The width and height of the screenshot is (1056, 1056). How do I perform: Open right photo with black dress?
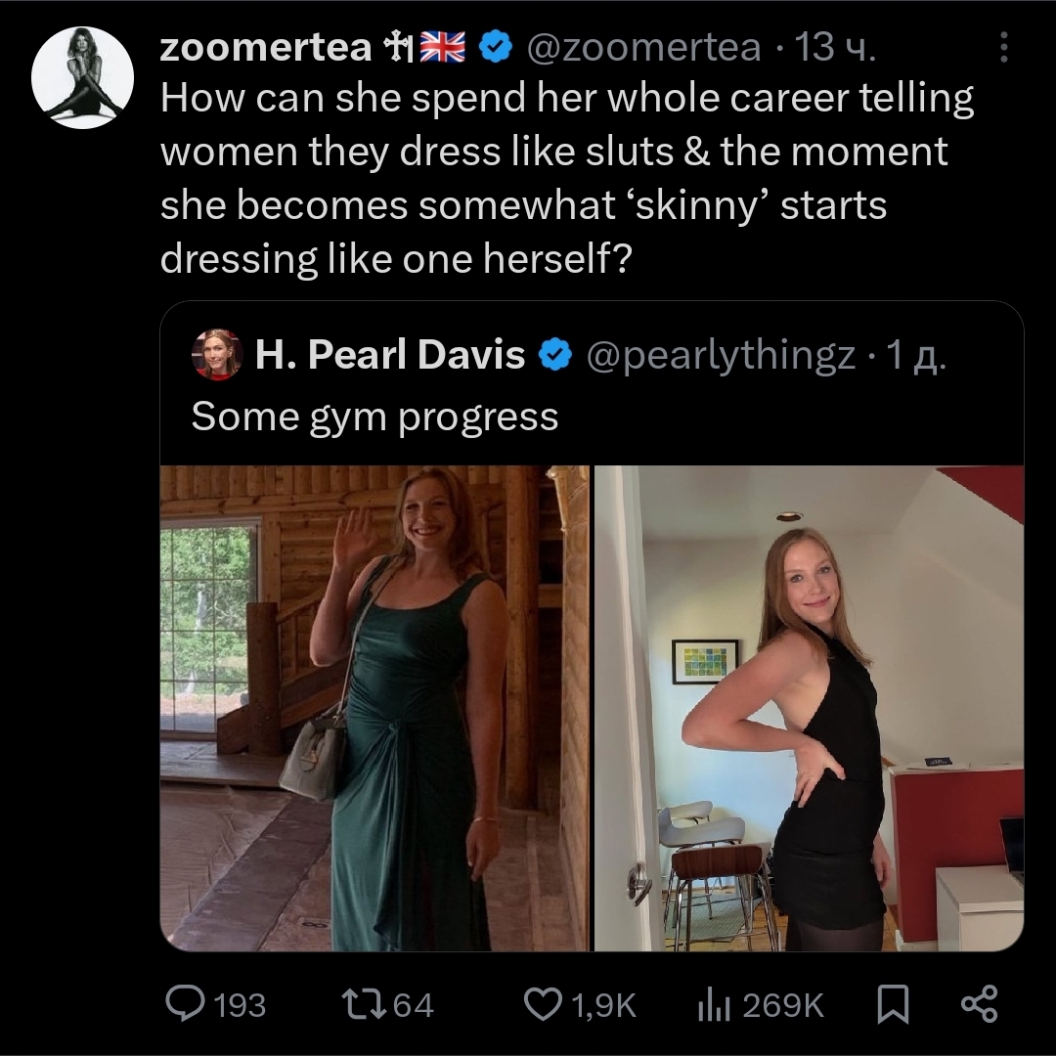[809, 708]
